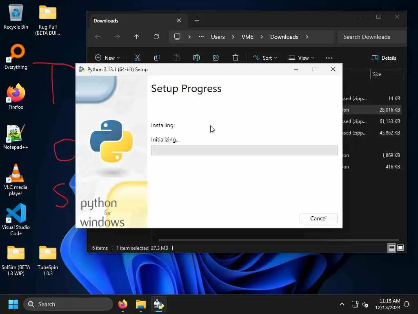Click the Paste icon in Explorer toolbar
Image resolution: width=418 pixels, height=314 pixels.
176,58
